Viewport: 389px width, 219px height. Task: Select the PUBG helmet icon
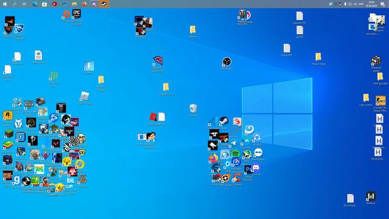40,102
